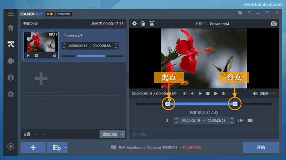Image resolution: width=286 pixels, height=160 pixels.
Task: Stop segment range playback bracket button
Action: (x=250, y=121)
